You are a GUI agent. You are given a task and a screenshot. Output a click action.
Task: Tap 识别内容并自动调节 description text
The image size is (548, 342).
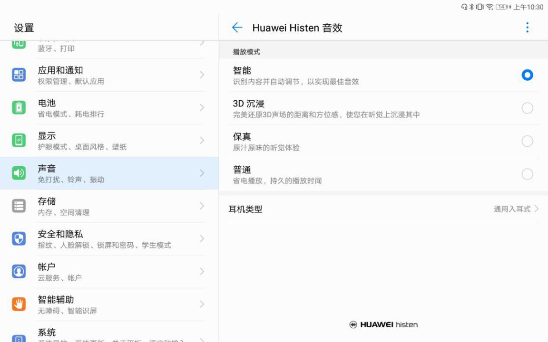click(296, 82)
